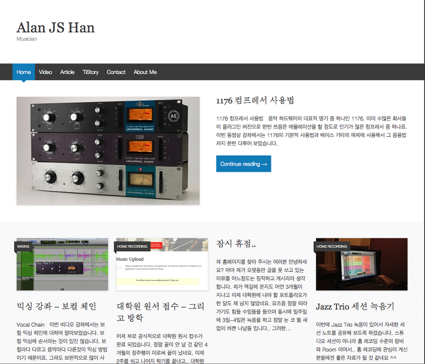Open the About Me page

(x=145, y=72)
